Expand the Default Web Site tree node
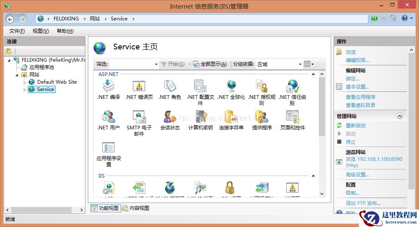Viewport: 419px width, 227px height. click(25, 82)
